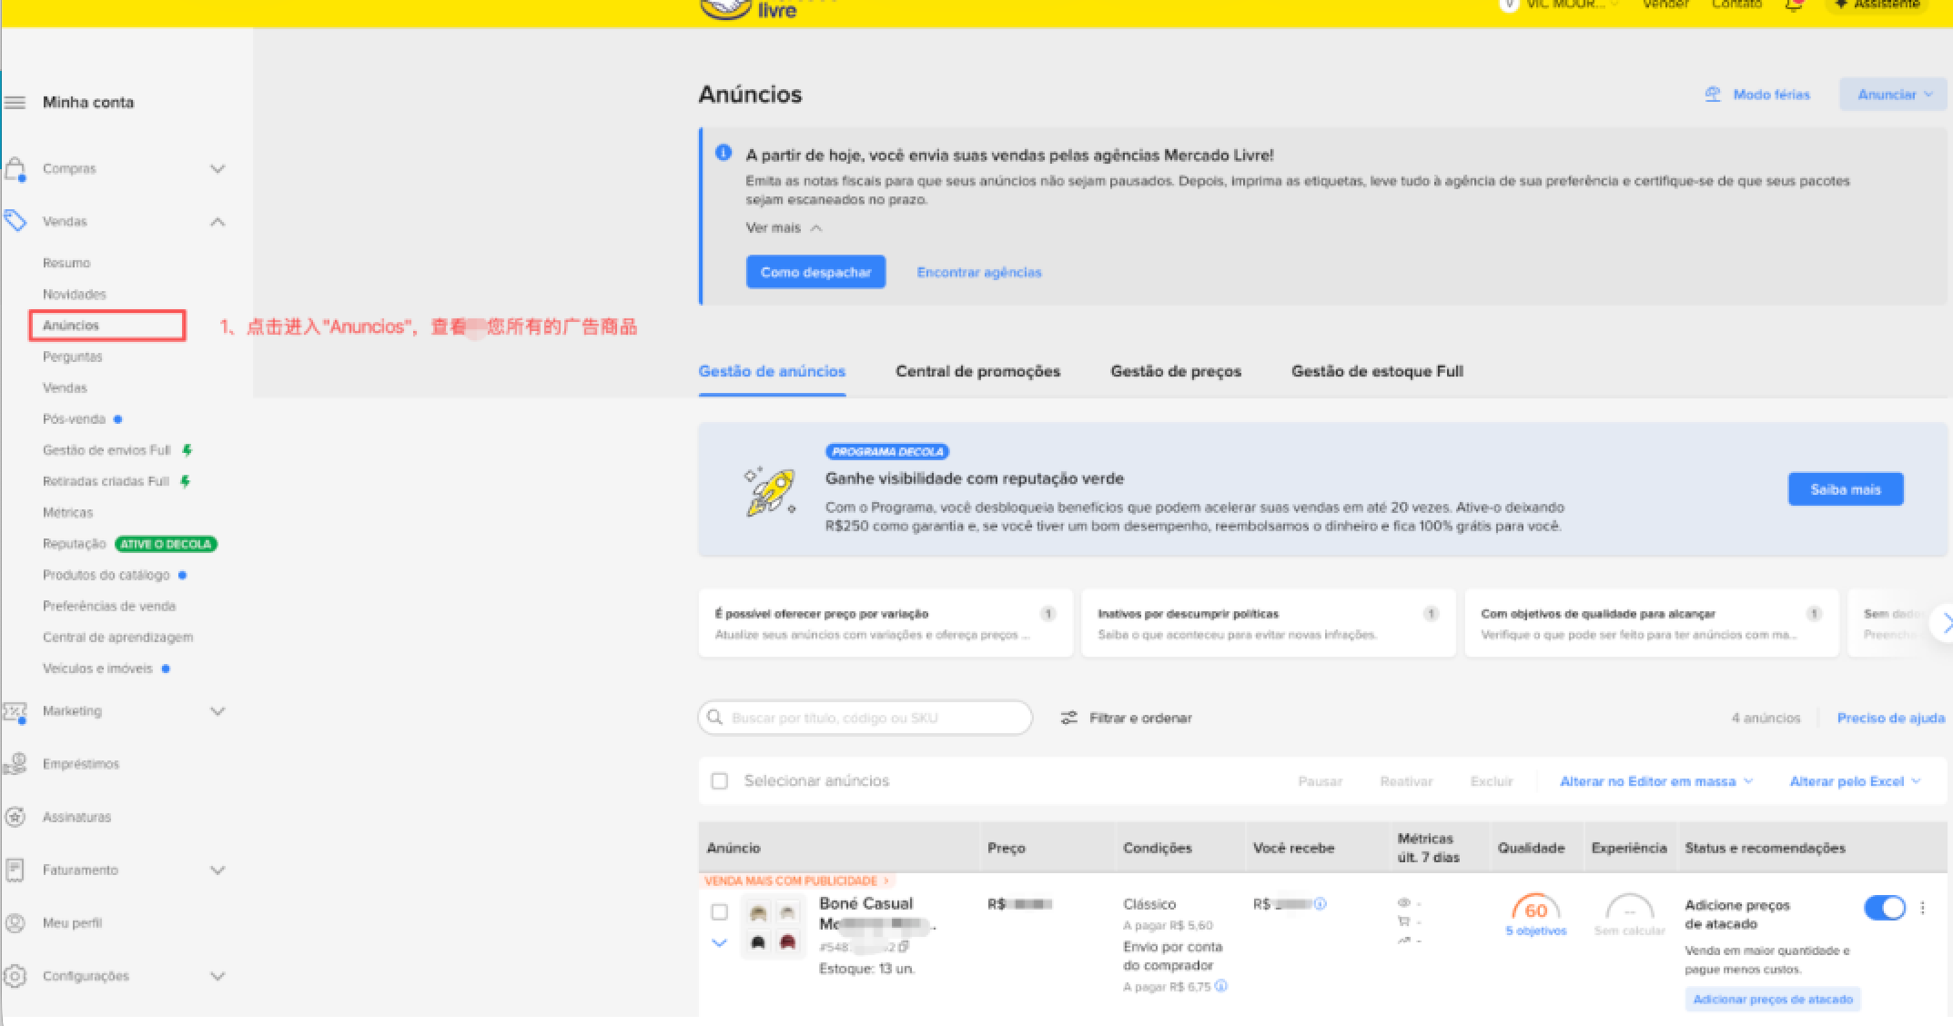Click the Experiência gauge for Boné Casual
This screenshot has height=1026, width=1953.
(x=1629, y=908)
